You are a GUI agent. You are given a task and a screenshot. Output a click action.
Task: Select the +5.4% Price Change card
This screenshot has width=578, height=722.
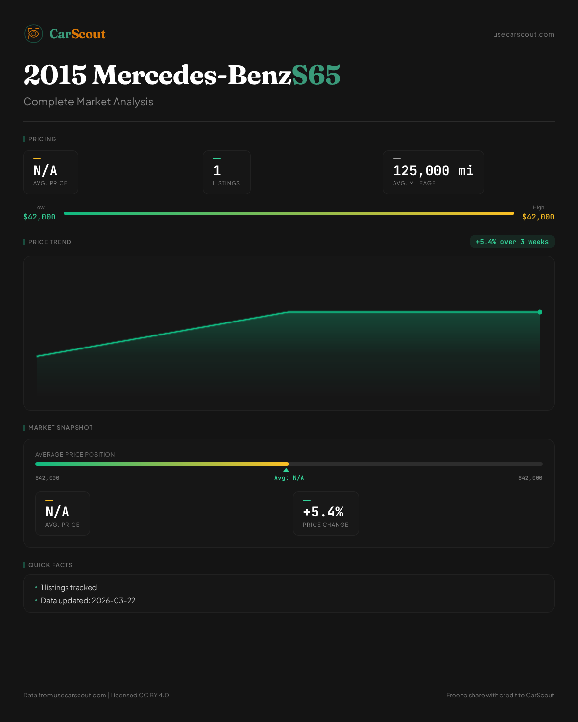[x=326, y=514]
